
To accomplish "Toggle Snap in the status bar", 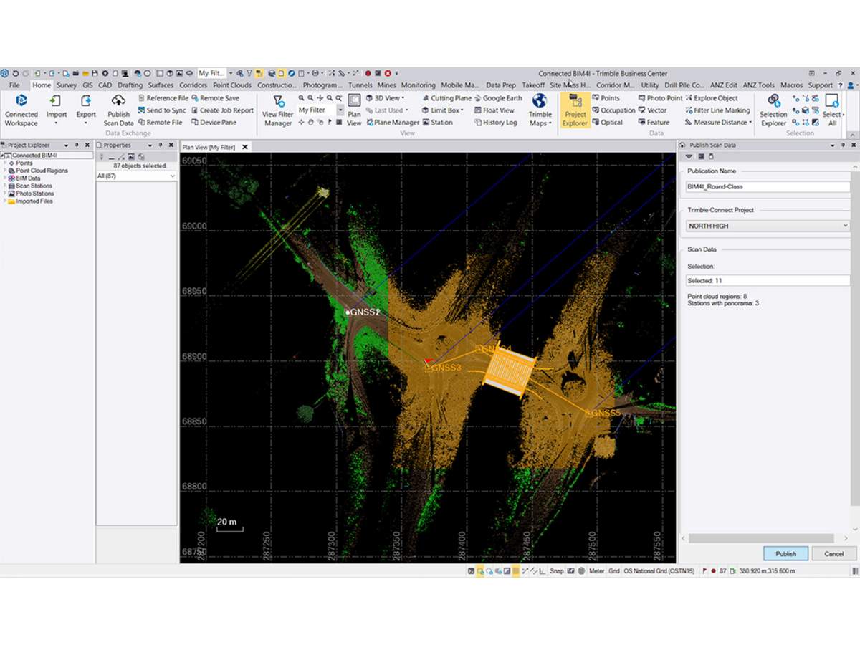I will pos(556,571).
